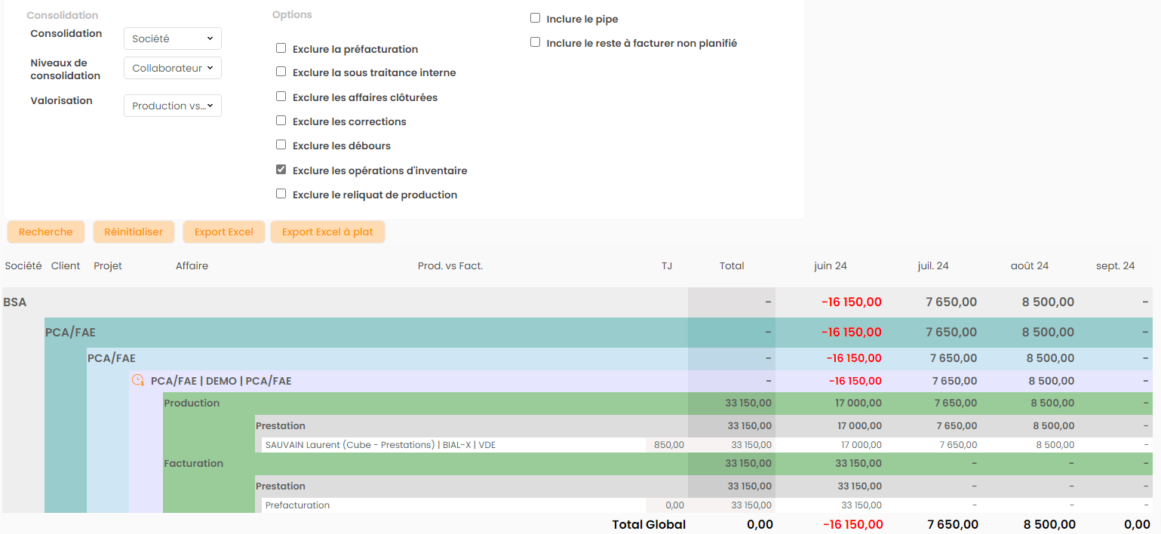Expand the Valorisation Production vs dropdown
The image size is (1161, 534).
172,106
